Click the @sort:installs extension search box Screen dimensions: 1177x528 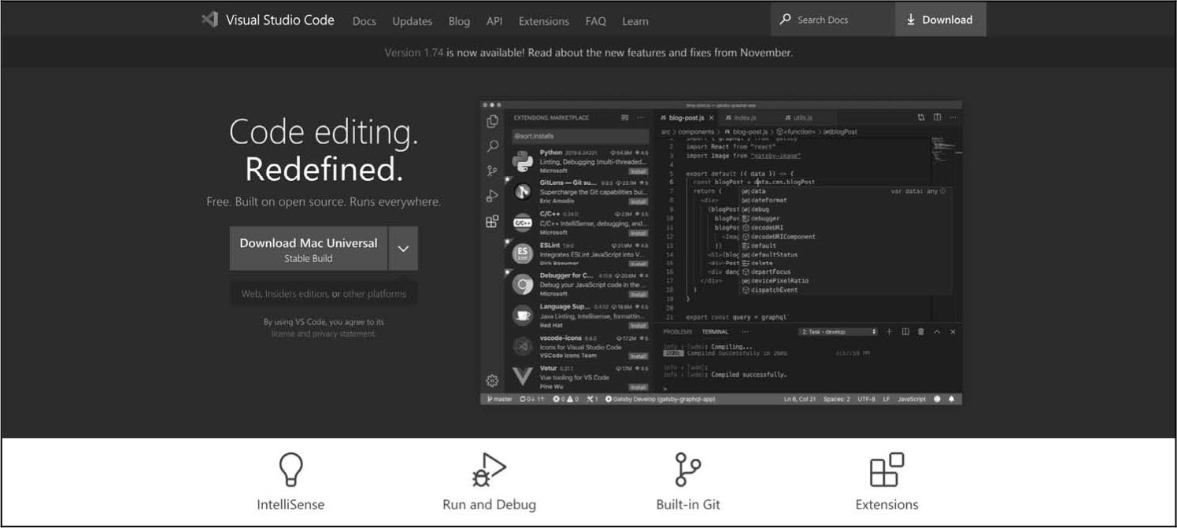(x=580, y=135)
